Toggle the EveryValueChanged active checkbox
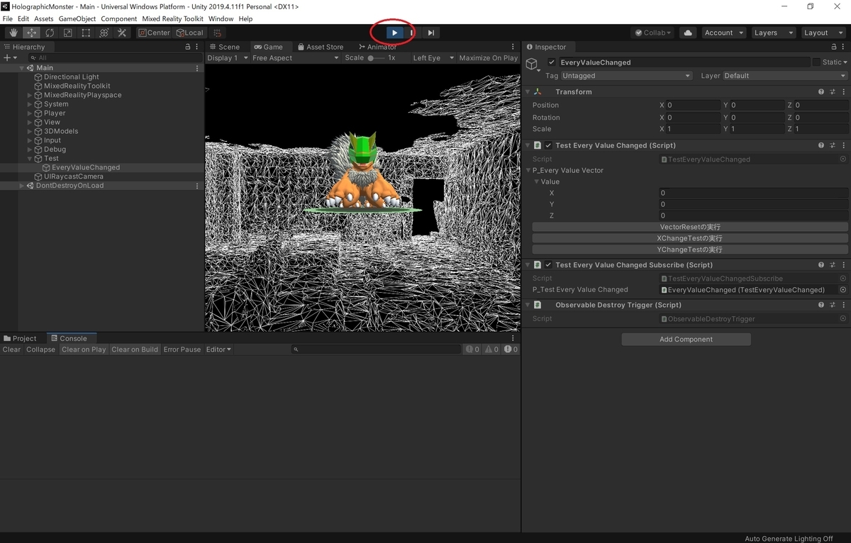The width and height of the screenshot is (851, 543). click(x=552, y=62)
